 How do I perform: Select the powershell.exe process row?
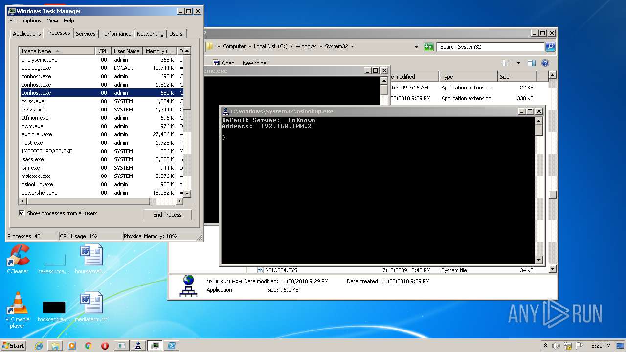[101, 193]
